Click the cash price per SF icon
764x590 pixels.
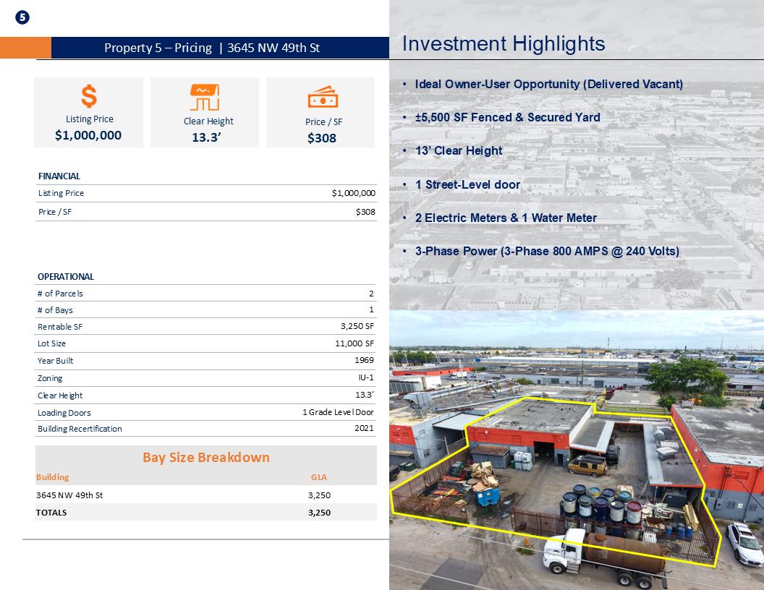[323, 97]
